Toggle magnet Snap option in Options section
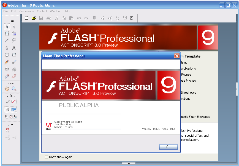Screen dimensions: 239x166 (7, 130)
